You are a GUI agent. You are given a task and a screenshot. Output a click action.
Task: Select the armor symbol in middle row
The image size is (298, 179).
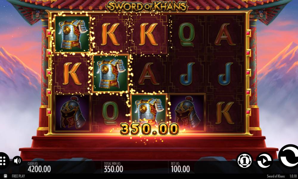(x=111, y=73)
